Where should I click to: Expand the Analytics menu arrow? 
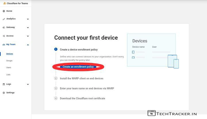[28, 19]
